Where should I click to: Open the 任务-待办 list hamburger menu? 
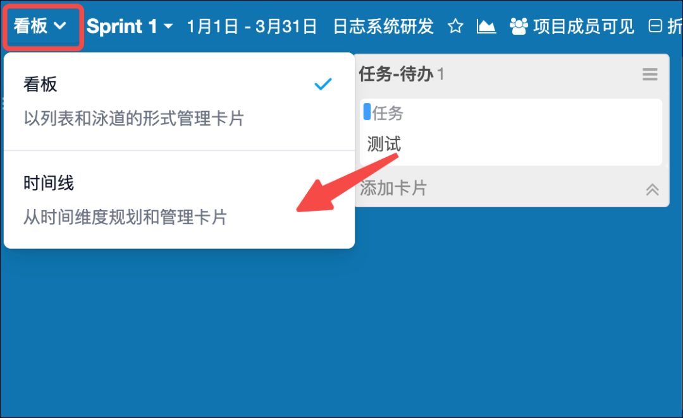pos(650,75)
